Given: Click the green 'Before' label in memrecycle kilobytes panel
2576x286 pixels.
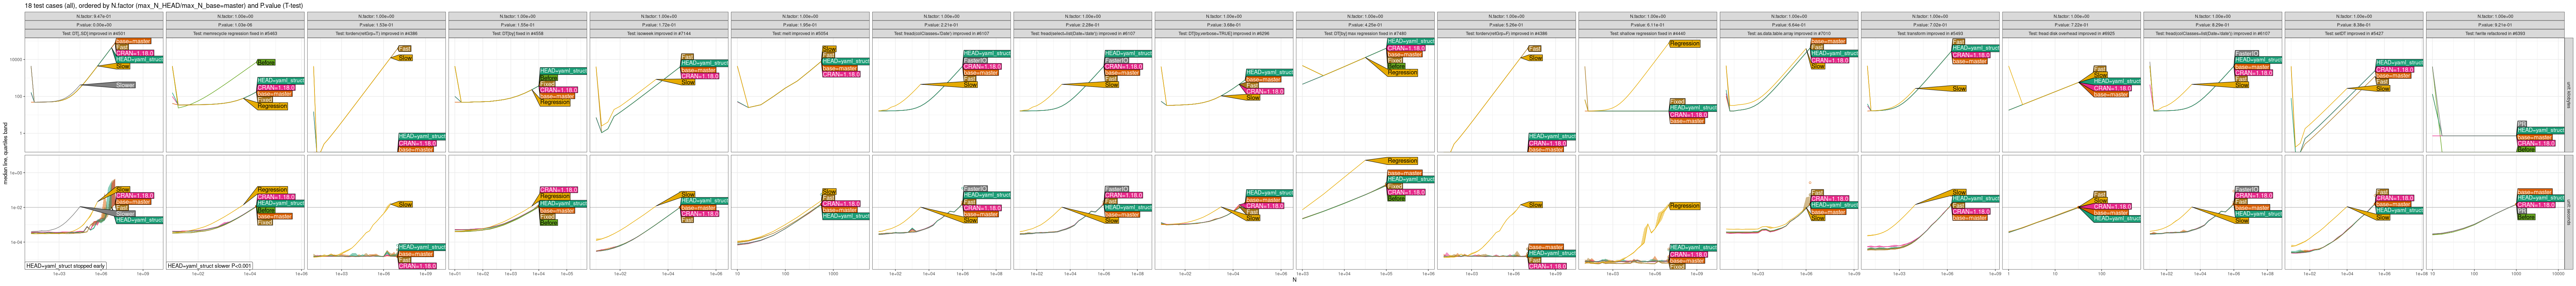Looking at the screenshot, I should pyautogui.click(x=266, y=62).
